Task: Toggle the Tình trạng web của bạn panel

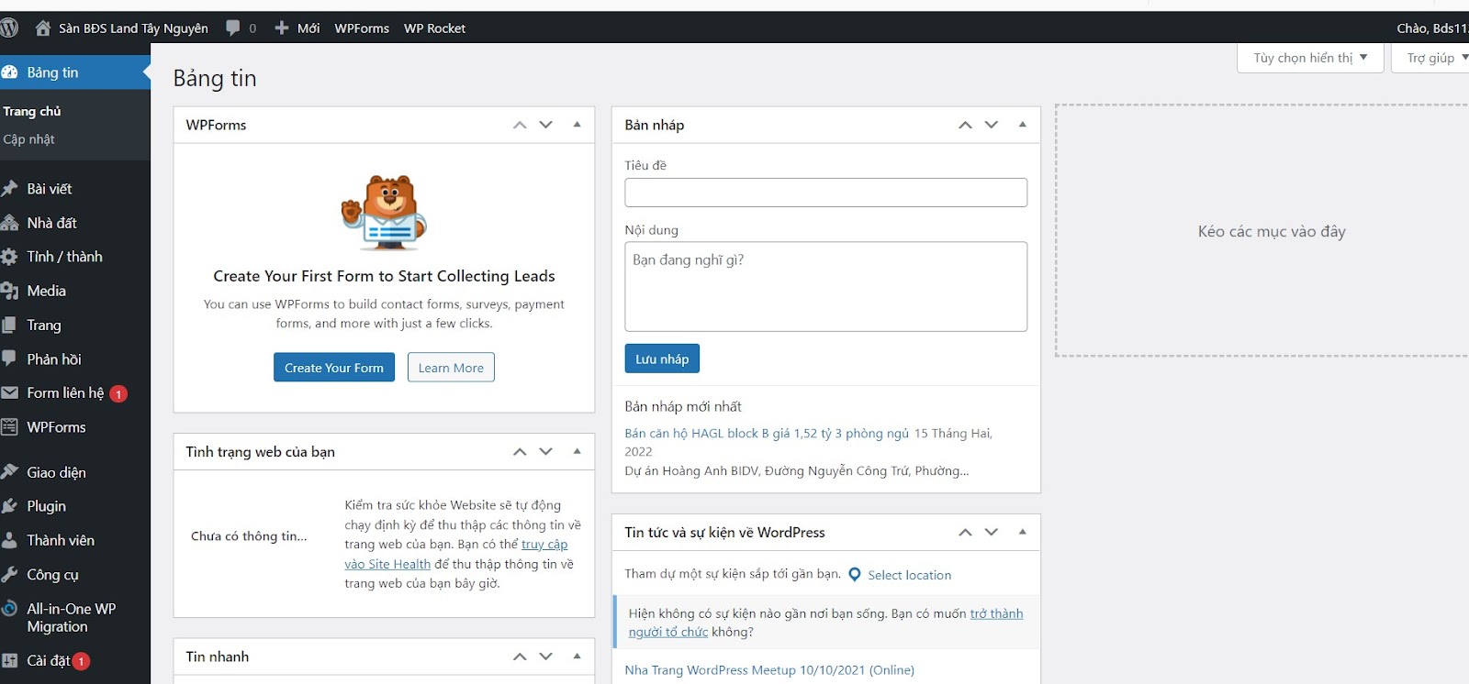Action: (577, 451)
